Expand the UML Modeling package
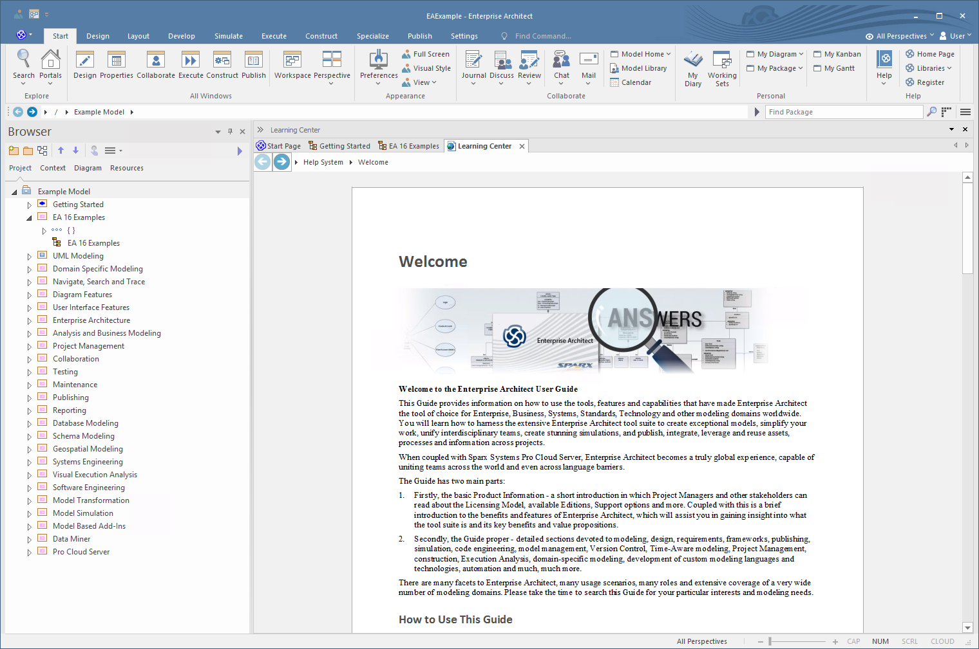 click(x=29, y=257)
